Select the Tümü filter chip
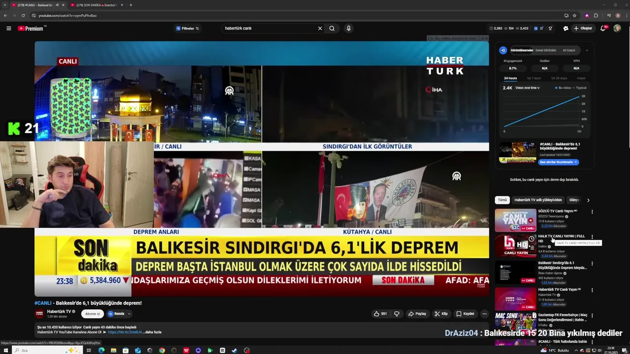Image resolution: width=630 pixels, height=354 pixels. (x=502, y=200)
